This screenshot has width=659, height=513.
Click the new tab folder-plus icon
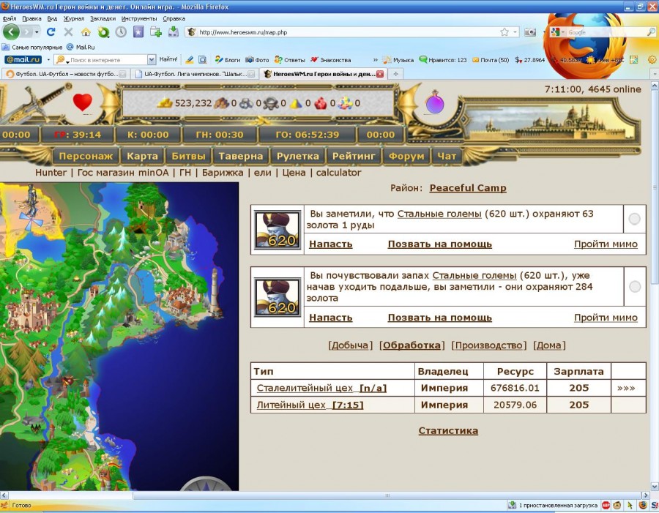156,32
